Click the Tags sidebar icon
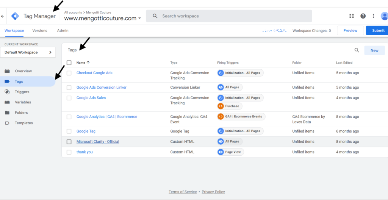Screen dimensions: 388x200 tap(7, 81)
